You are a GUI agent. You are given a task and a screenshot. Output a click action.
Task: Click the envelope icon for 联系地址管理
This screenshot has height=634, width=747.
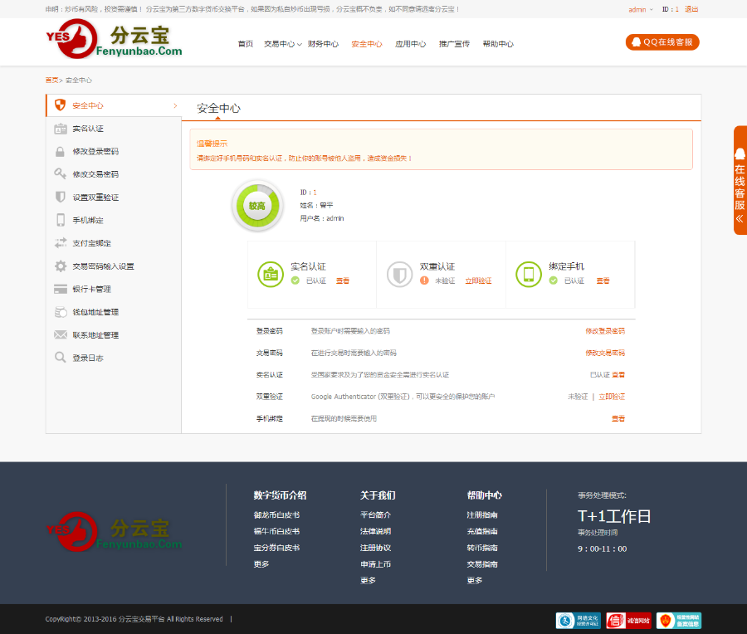tap(61, 335)
